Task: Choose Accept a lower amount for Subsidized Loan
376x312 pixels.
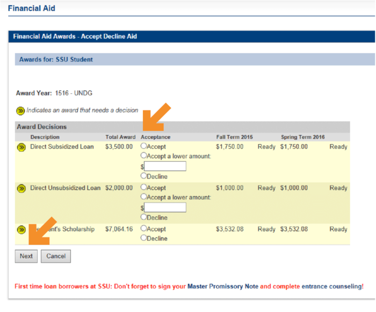Action: point(143,156)
